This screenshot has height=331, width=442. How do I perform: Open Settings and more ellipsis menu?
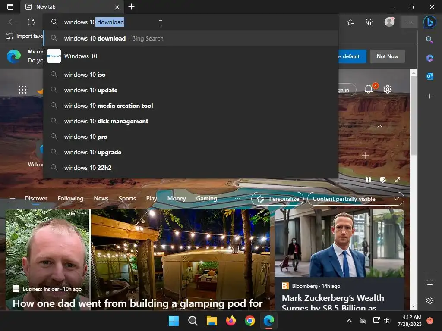409,22
